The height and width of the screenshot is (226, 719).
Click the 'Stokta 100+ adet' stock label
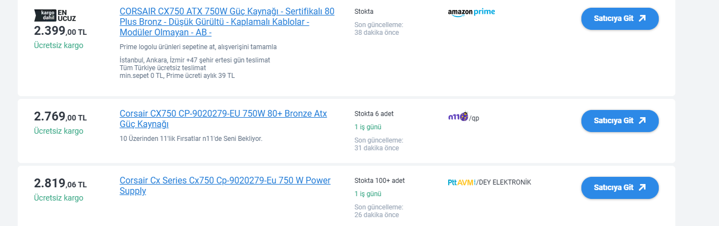[x=379, y=181]
